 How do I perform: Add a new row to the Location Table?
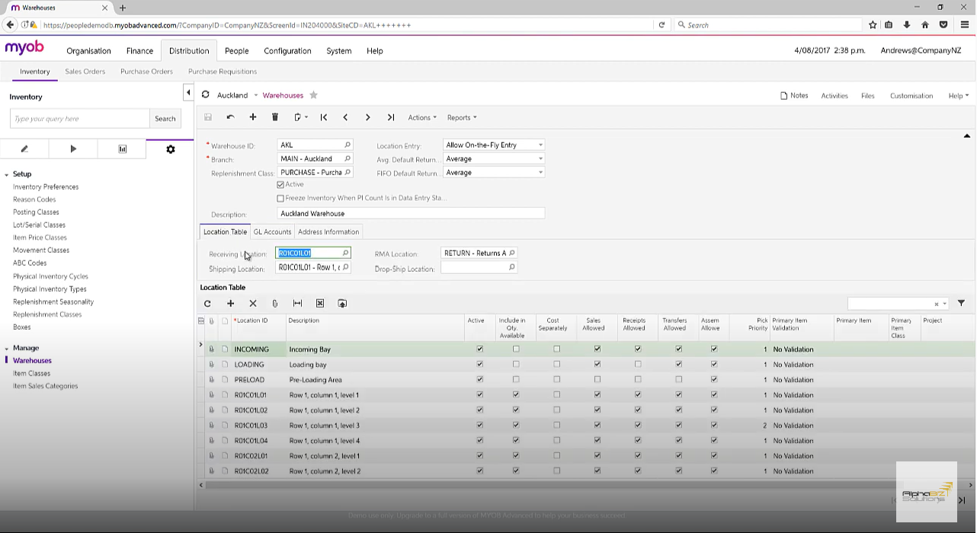pyautogui.click(x=230, y=303)
